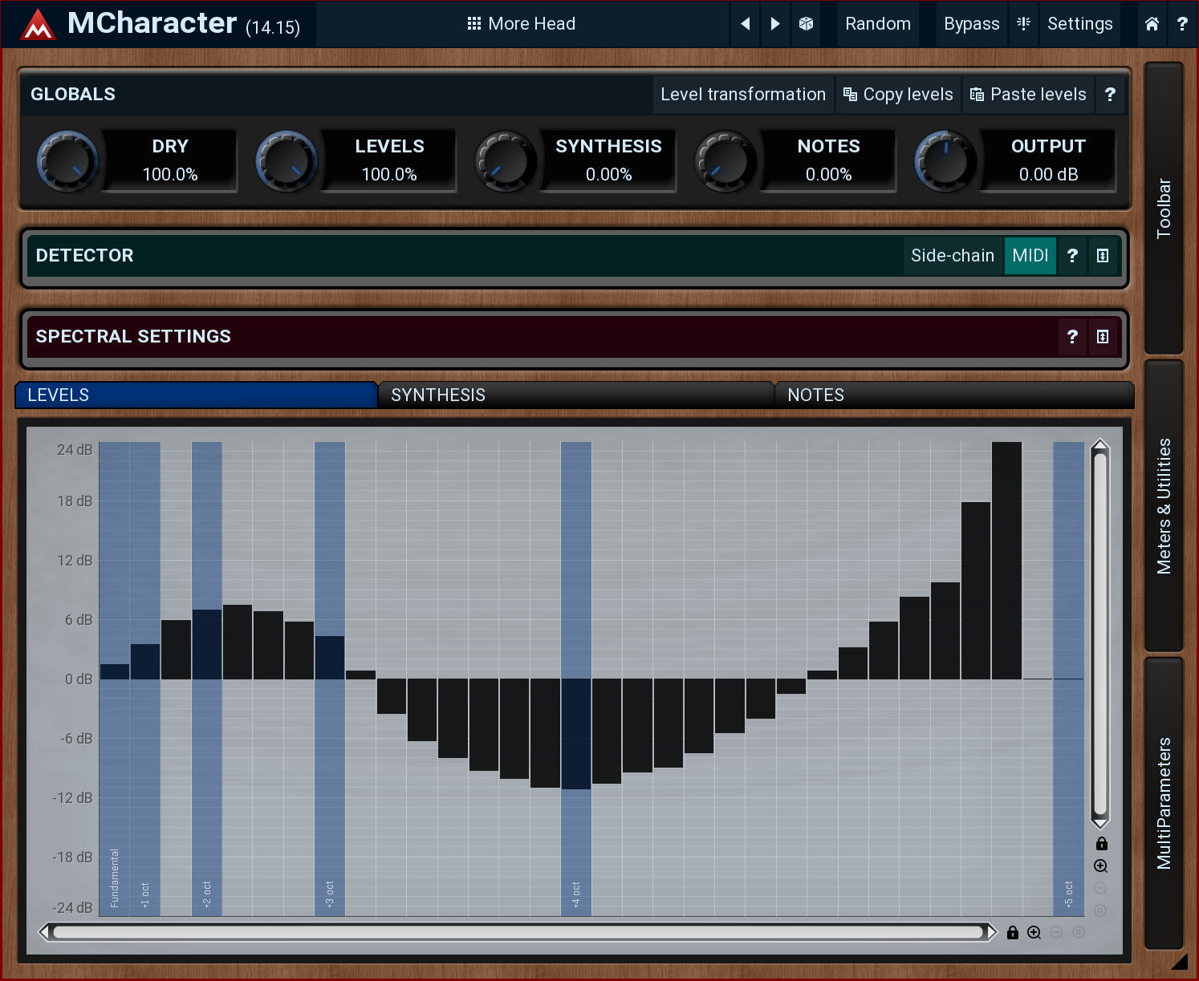Toggle the MIDI button in the Detector panel
This screenshot has width=1199, height=981.
click(1030, 256)
